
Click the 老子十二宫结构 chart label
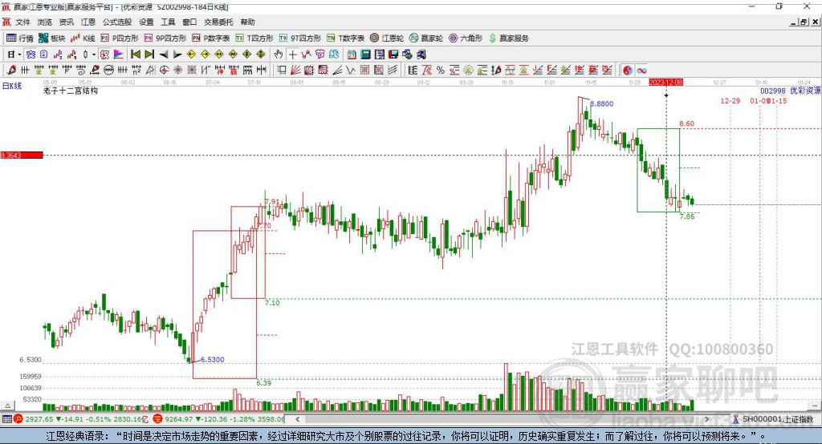(71, 91)
